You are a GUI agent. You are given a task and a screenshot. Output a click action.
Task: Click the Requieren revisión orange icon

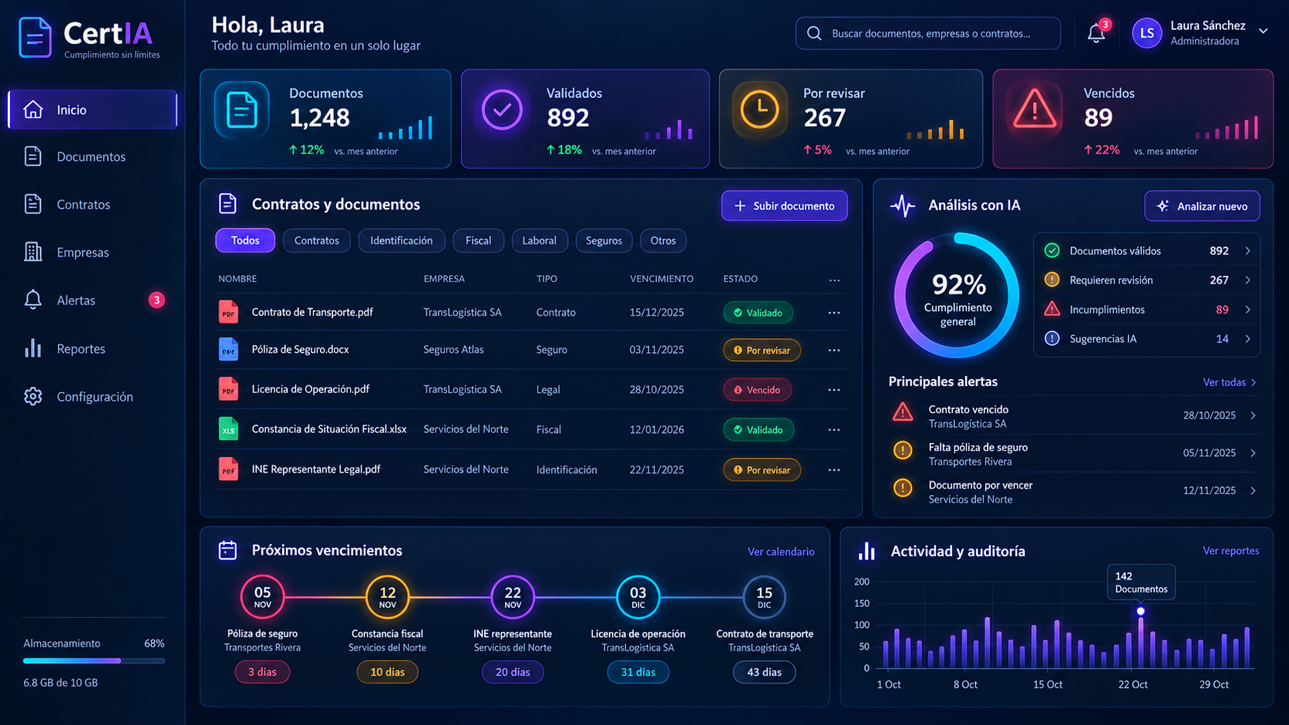(1052, 280)
